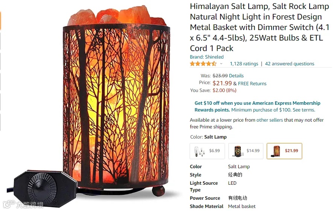Open the other sellers link

coord(269,120)
